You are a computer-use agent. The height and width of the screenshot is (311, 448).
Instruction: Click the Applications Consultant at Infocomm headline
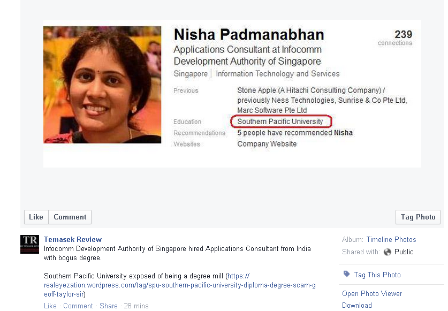[247, 55]
